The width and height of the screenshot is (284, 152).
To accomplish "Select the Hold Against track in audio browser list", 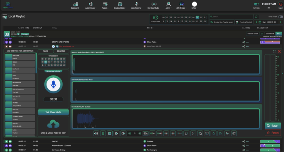I will tap(20, 77).
